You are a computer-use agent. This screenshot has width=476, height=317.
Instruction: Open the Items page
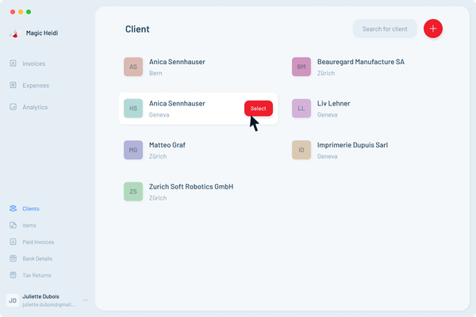tap(29, 225)
